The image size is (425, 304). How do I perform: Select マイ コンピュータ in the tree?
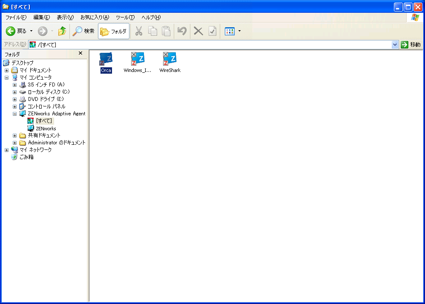(35, 77)
